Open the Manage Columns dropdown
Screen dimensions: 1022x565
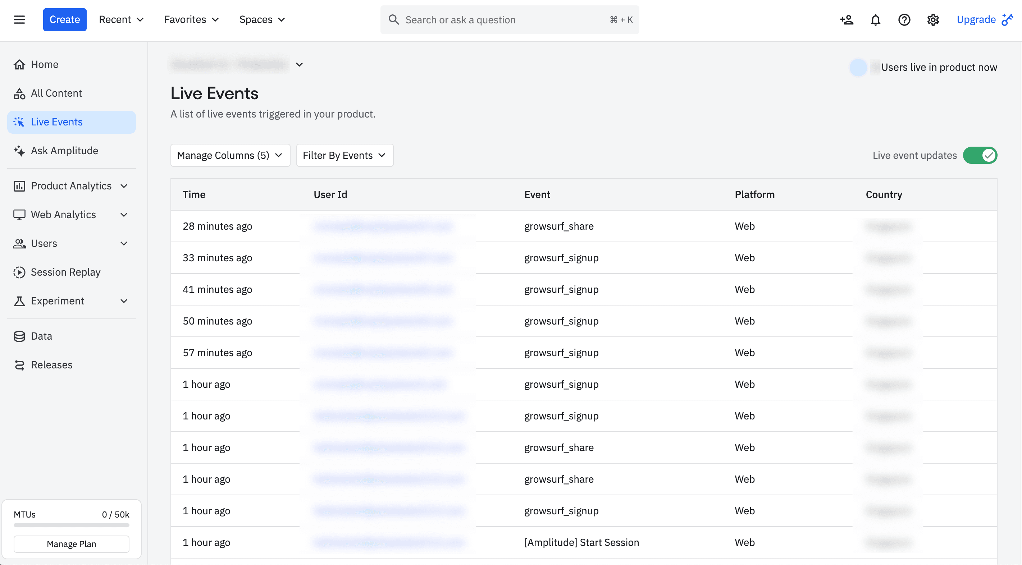[x=230, y=155]
